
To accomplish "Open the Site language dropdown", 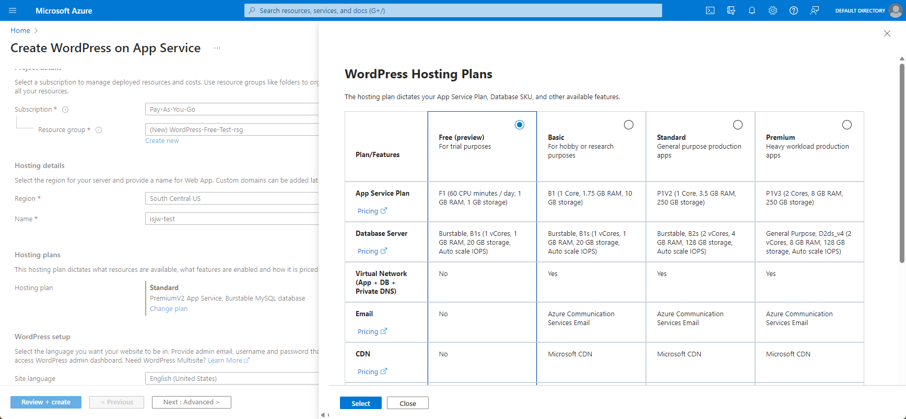I will (x=232, y=378).
